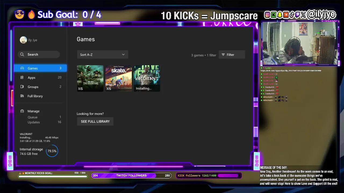
Task: Click "46.48 Mbps" download speed
Action: tap(52, 138)
